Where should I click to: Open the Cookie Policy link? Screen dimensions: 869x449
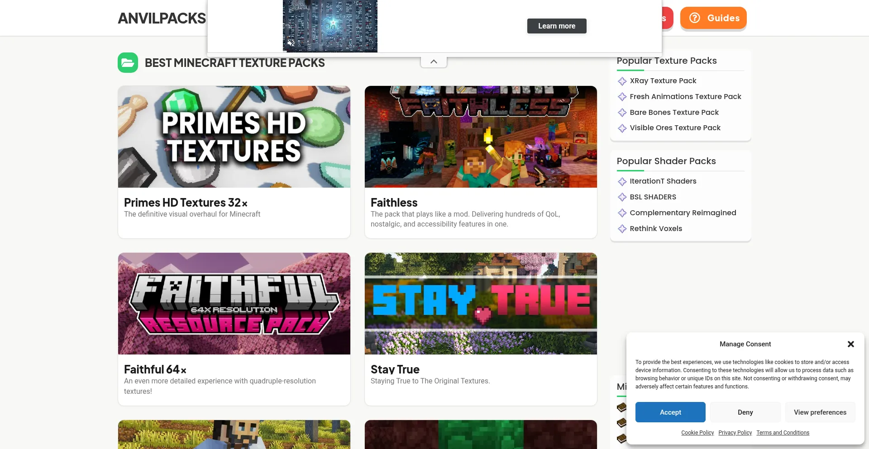[x=697, y=433]
